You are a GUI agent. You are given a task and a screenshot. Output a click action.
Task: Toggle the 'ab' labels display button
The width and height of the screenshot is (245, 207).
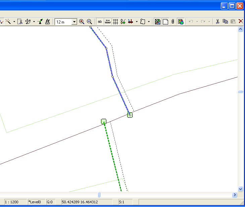100,21
